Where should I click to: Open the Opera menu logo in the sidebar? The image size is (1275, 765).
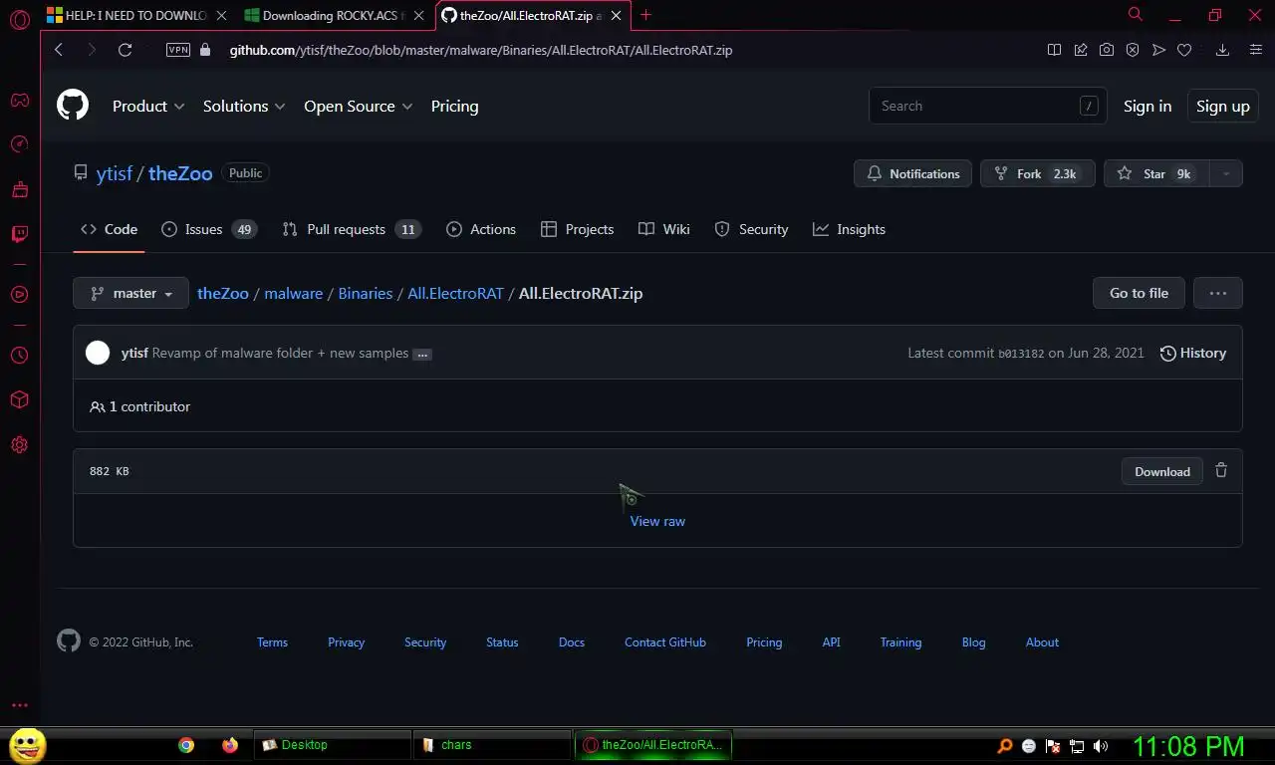pos(19,19)
